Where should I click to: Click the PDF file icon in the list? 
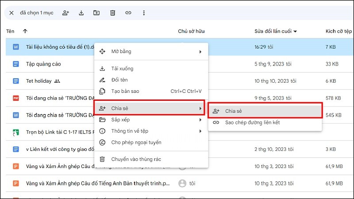coord(16,98)
